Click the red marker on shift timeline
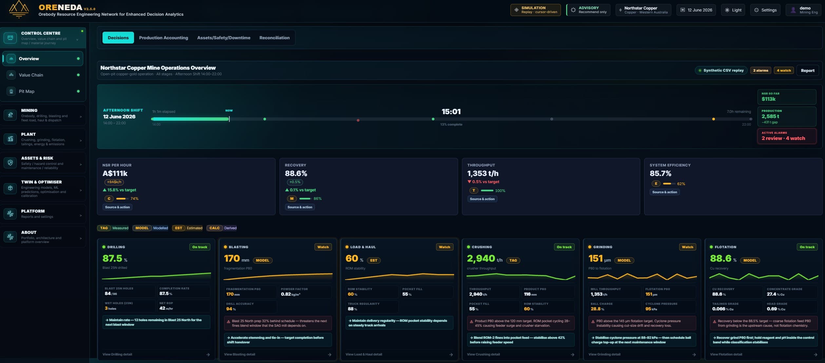 [358, 120]
